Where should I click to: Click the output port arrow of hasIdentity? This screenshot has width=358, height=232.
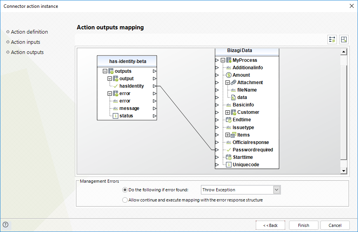point(155,86)
